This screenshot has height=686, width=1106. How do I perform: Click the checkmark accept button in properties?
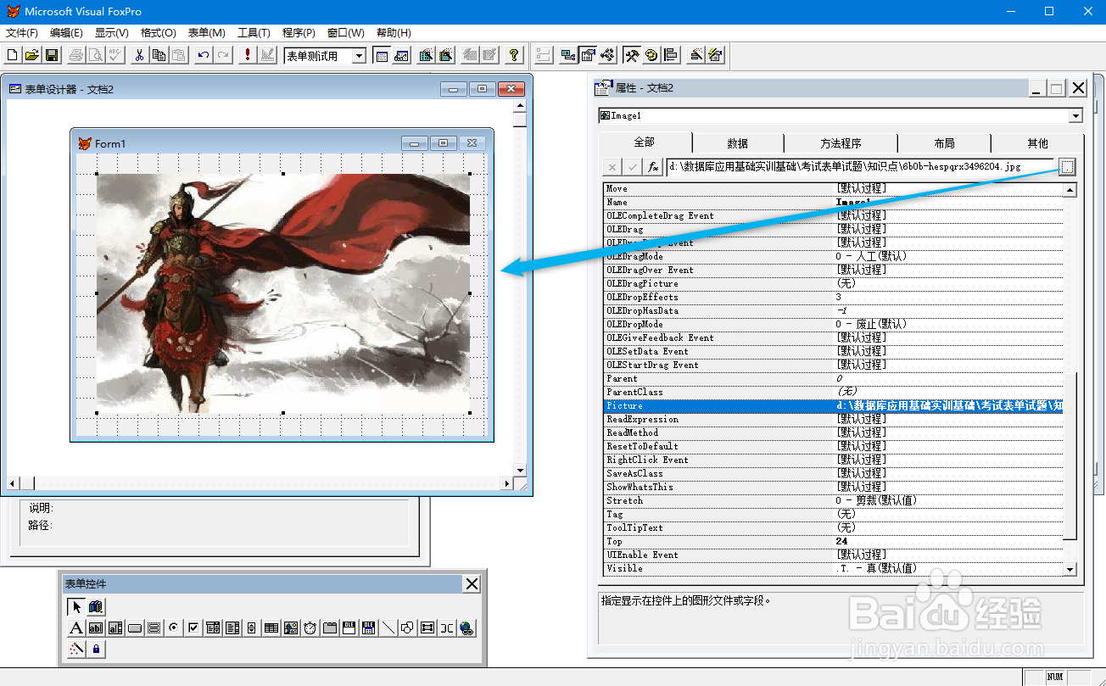(633, 167)
